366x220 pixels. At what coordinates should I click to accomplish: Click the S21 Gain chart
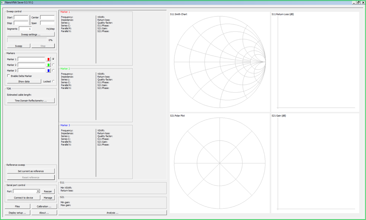coord(315,163)
